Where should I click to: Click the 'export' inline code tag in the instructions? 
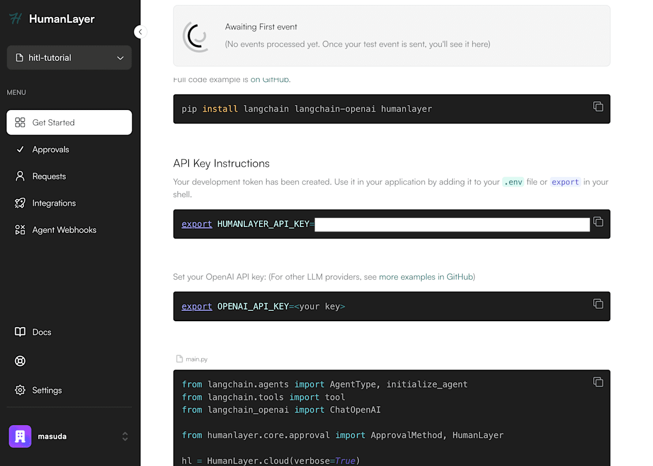[565, 182]
